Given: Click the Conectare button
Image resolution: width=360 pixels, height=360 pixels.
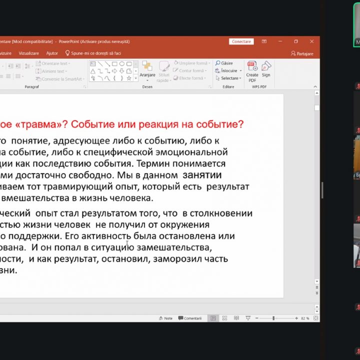Looking at the screenshot, I should 241,41.
